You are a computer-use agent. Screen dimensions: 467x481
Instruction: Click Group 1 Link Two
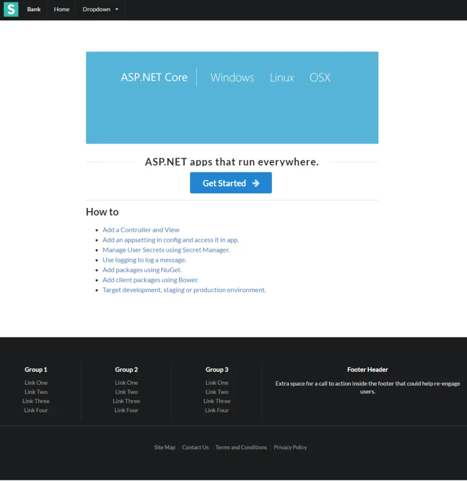pyautogui.click(x=36, y=392)
